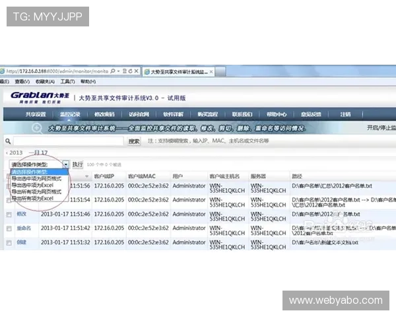Click the 路径 column header
The width and height of the screenshot is (396, 317).
point(297,176)
